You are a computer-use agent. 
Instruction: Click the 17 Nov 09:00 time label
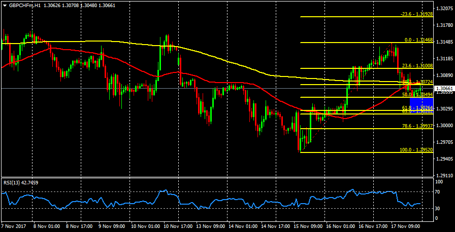click(407, 227)
